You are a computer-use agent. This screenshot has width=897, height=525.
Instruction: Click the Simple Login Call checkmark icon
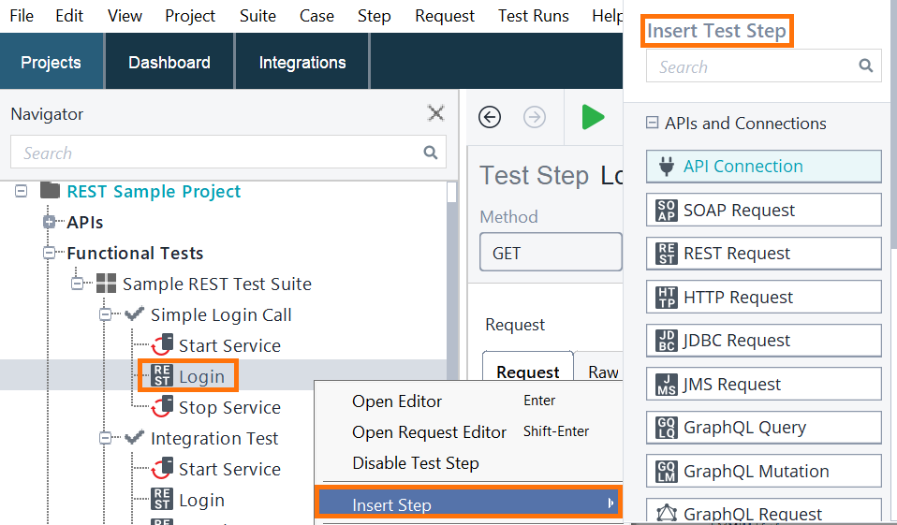click(135, 314)
